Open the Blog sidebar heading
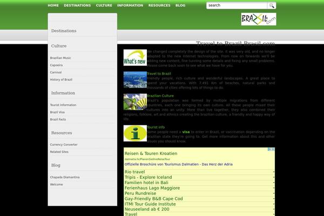This screenshot has width=324, height=216. coord(56,165)
